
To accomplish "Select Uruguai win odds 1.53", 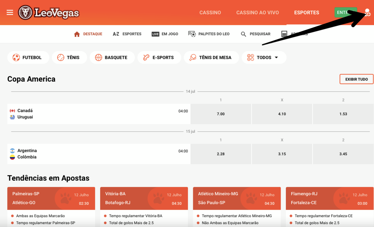I will (x=343, y=114).
